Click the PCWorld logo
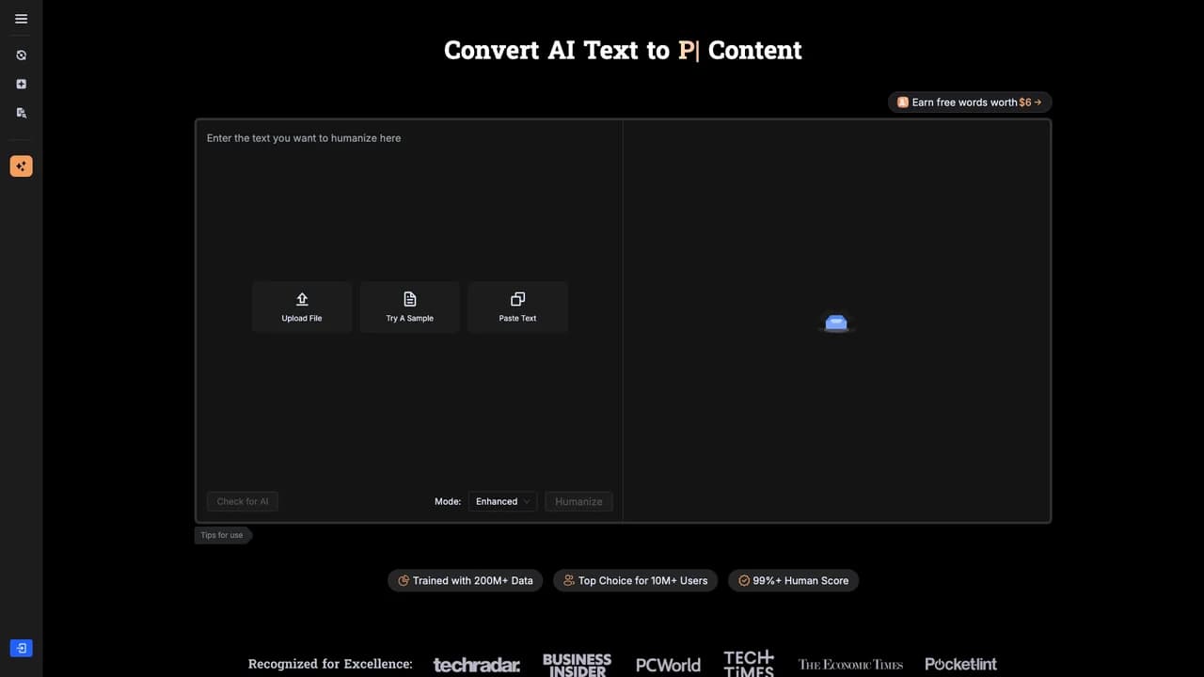The image size is (1204, 677). coord(668,665)
